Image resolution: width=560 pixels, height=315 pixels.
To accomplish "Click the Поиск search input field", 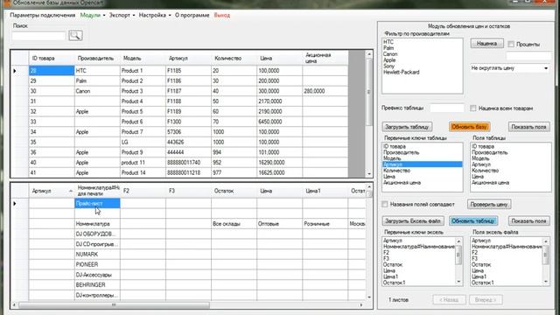I will click(x=38, y=36).
